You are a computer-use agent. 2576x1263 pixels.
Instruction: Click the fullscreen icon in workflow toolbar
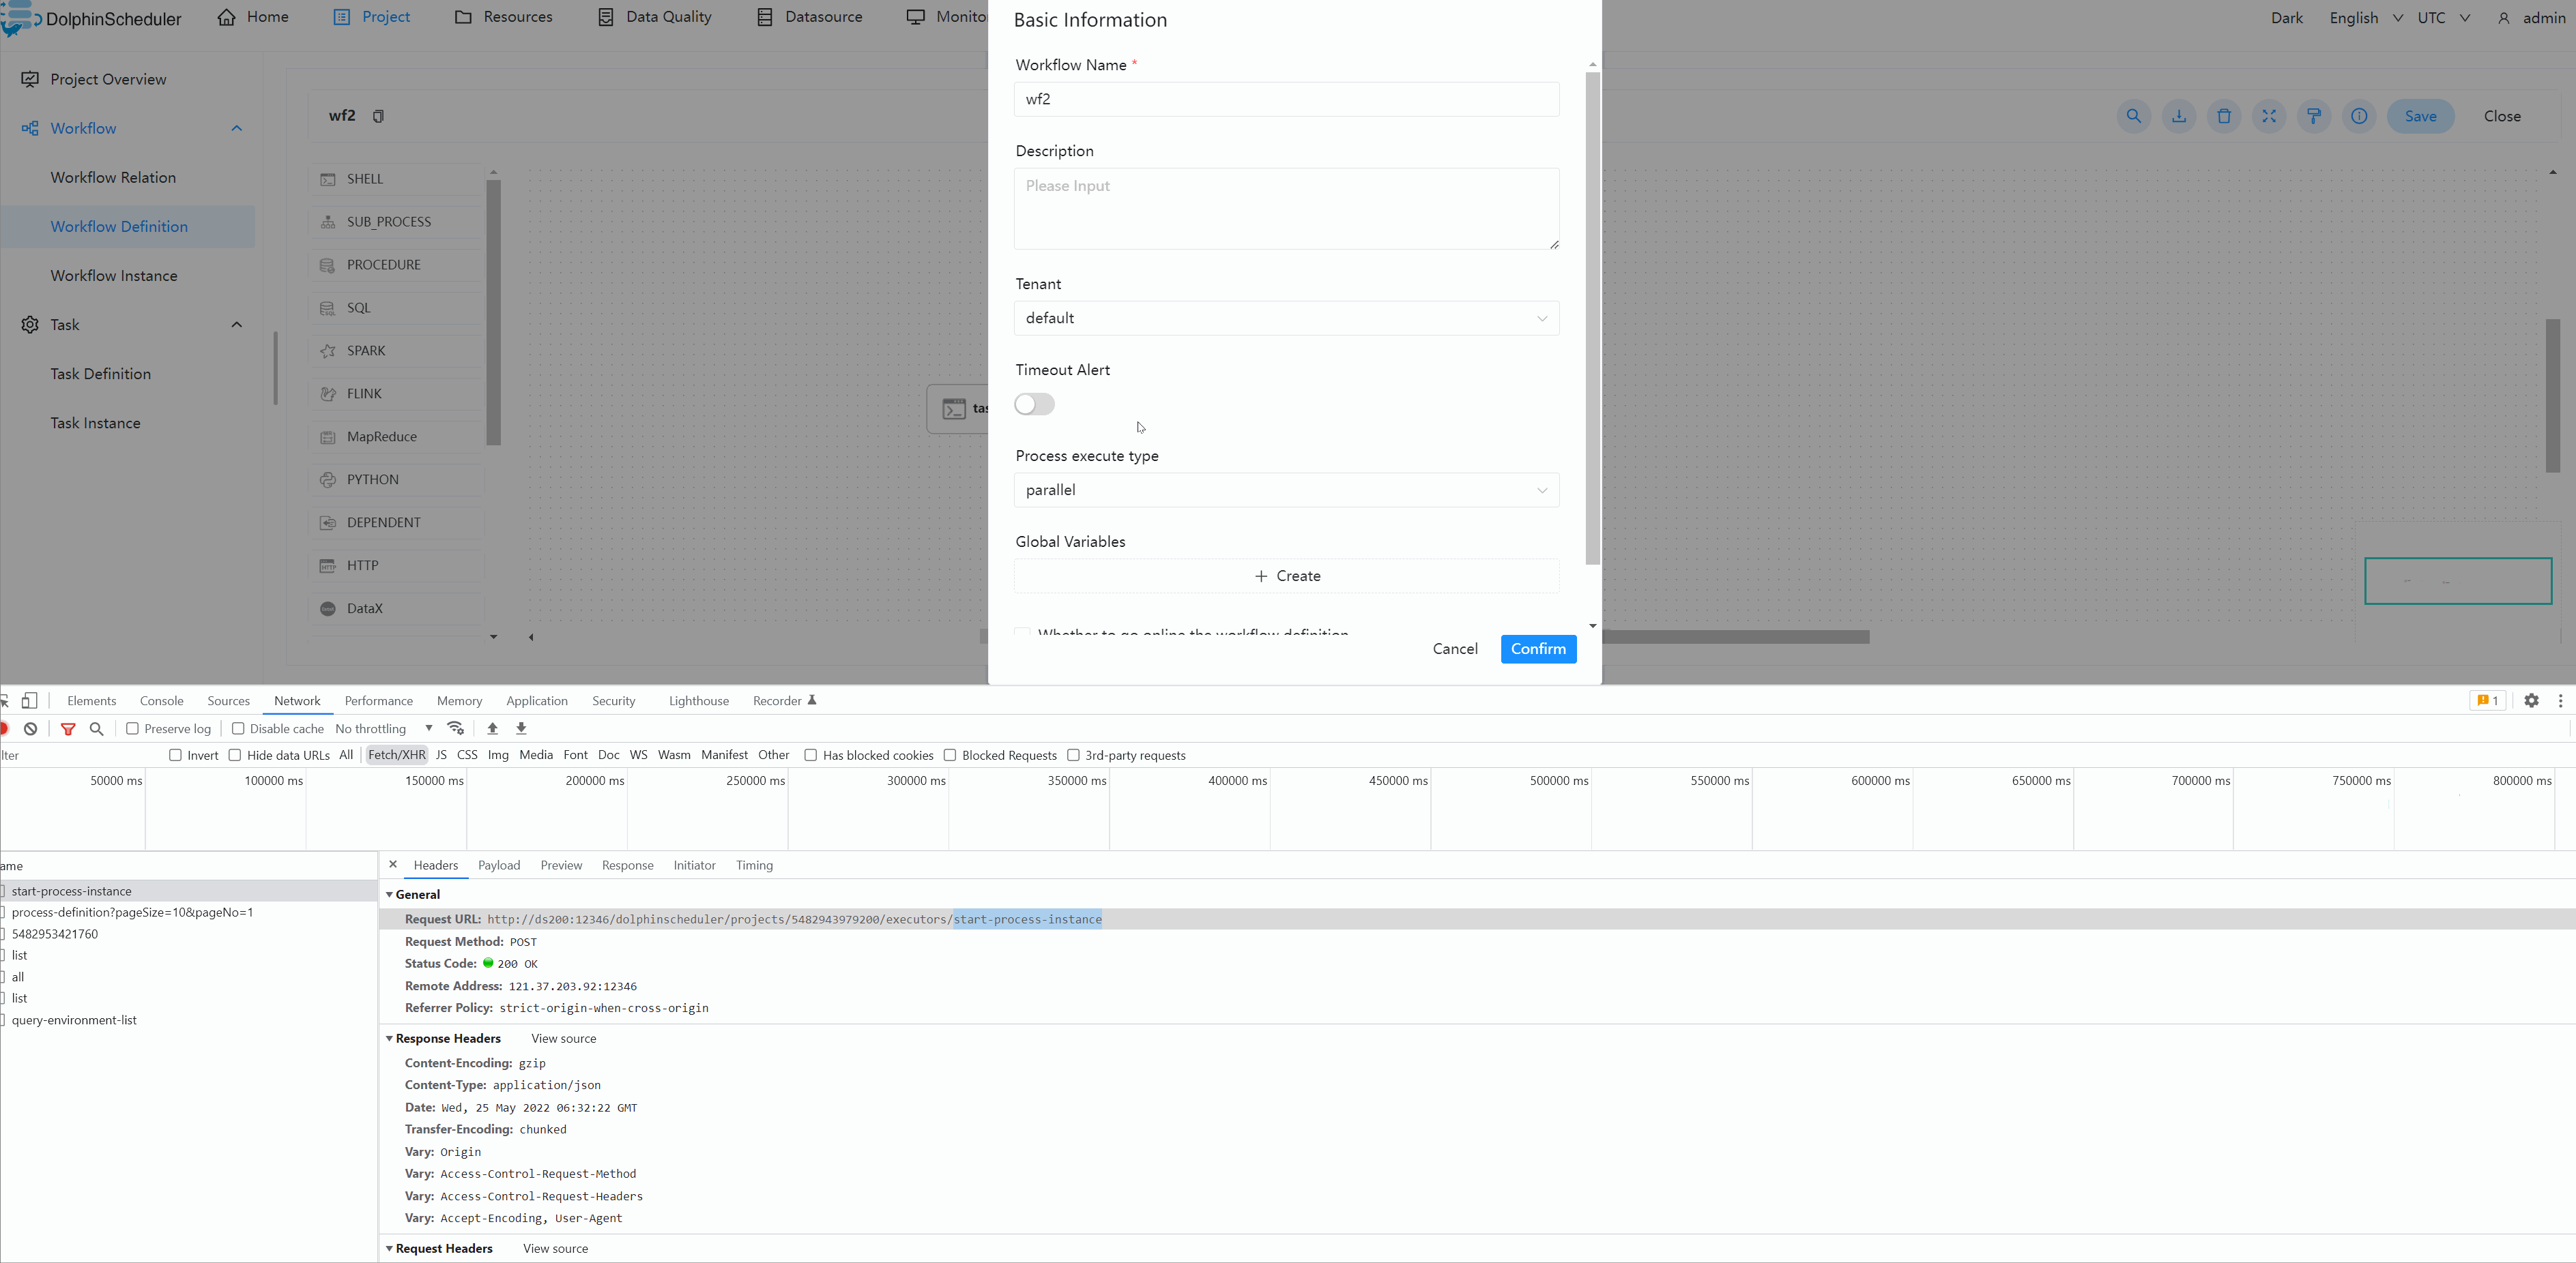(2268, 116)
